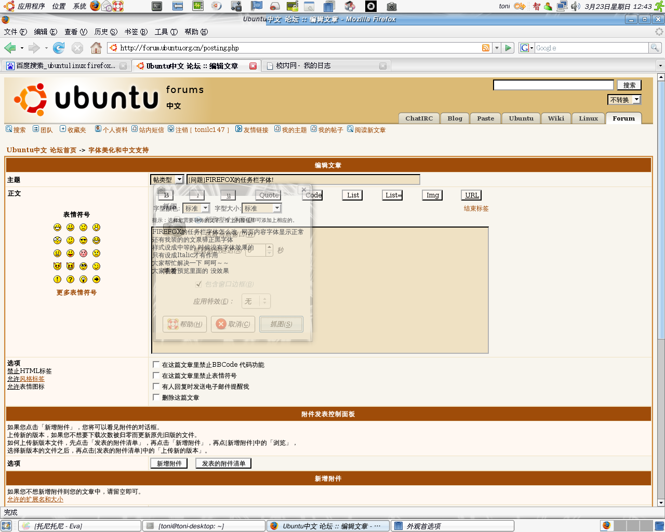The image size is (665, 532).
Task: Click the Firefox back arrow button
Action: coord(10,48)
